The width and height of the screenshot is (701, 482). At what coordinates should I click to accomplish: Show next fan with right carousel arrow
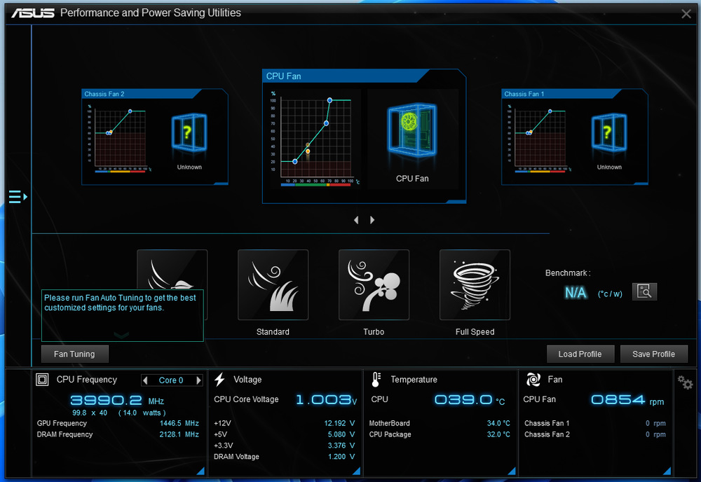pos(372,220)
